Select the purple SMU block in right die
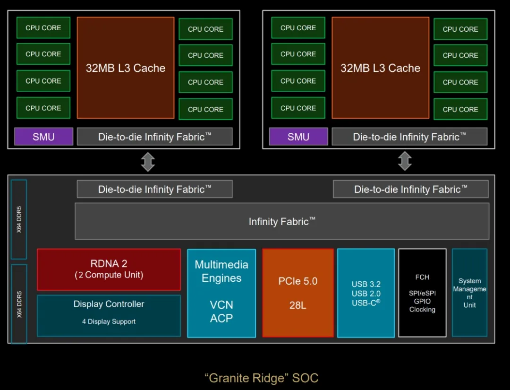This screenshot has height=390, width=510. pos(298,137)
